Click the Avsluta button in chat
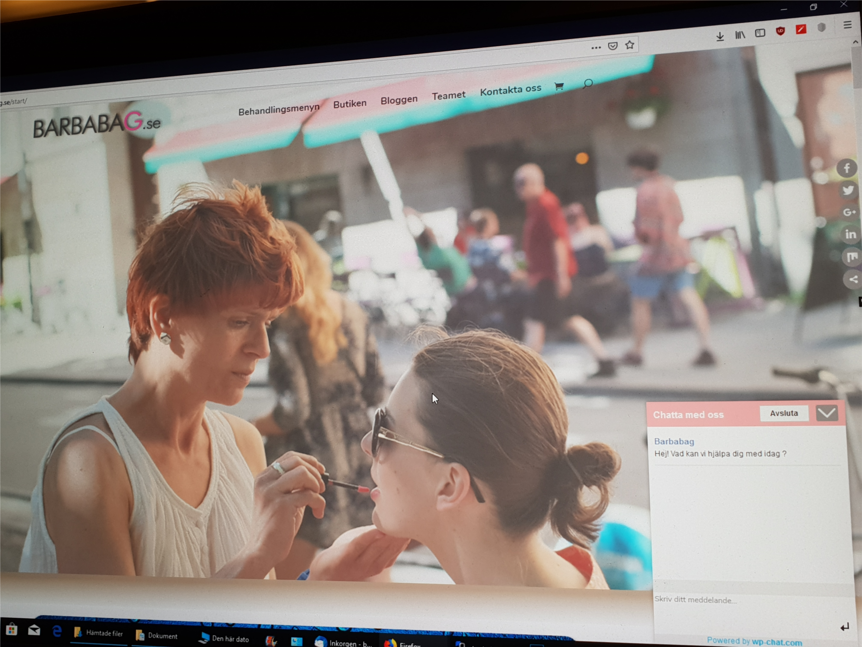 pos(784,413)
